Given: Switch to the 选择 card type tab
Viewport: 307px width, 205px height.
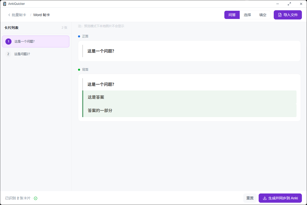Looking at the screenshot, I should (247, 15).
